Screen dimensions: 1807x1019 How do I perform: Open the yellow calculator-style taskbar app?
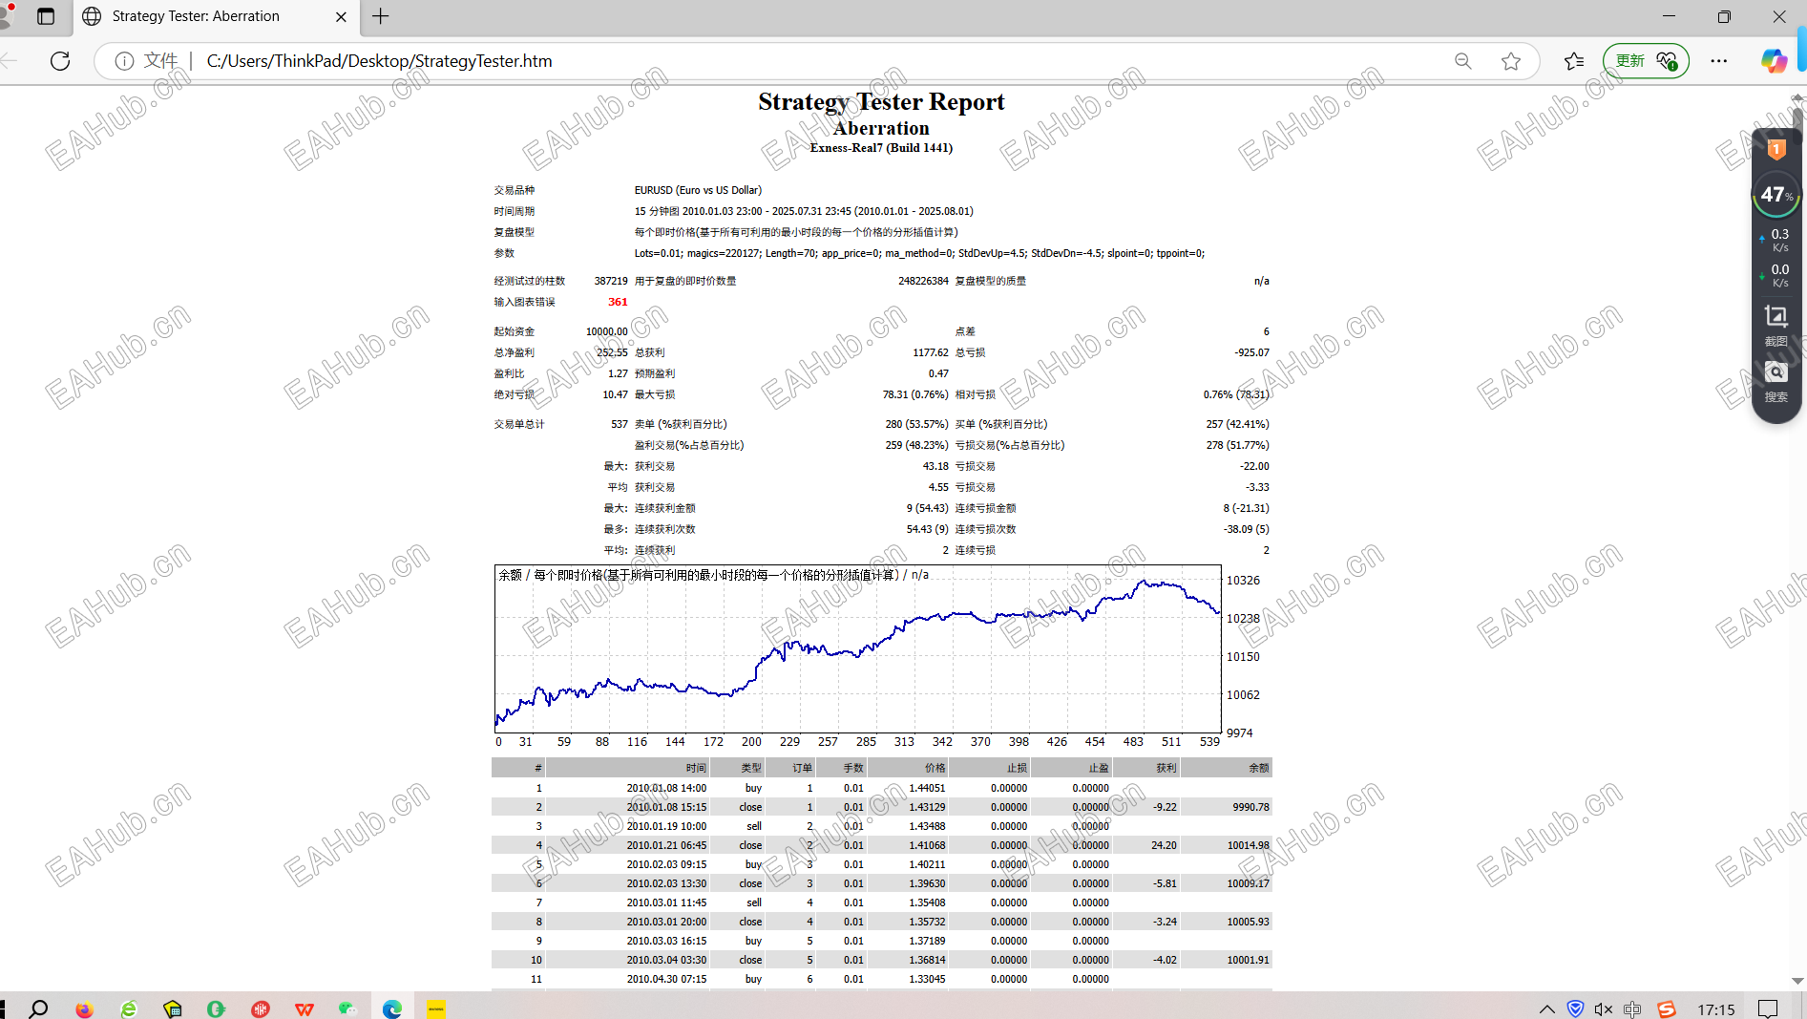(x=173, y=1008)
